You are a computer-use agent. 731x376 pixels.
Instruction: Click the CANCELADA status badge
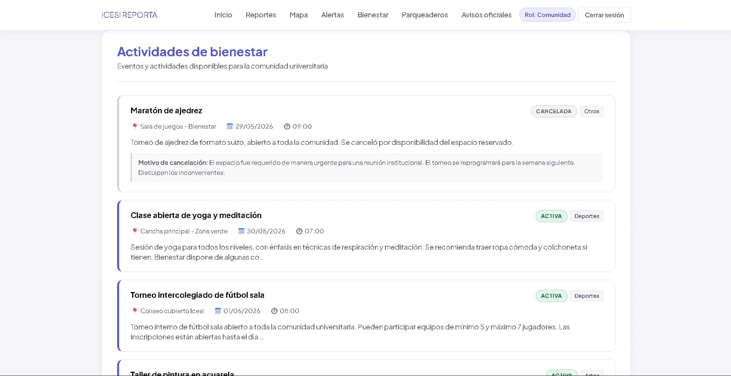pyautogui.click(x=554, y=111)
